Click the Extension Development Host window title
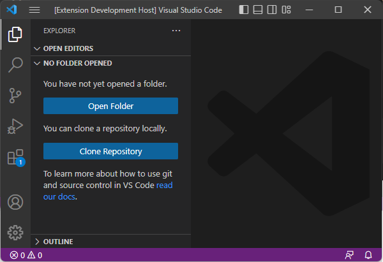Viewport: 383px width, 262px height. 138,10
